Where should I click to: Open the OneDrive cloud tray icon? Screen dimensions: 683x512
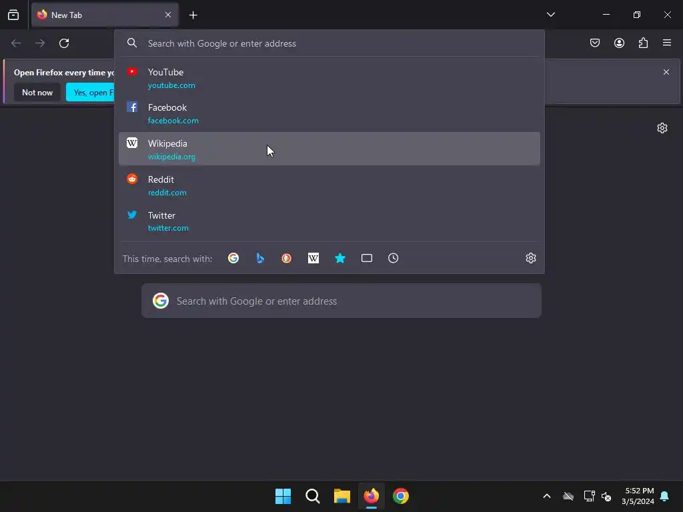(x=568, y=496)
